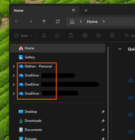Go up one folder level
The image size is (135, 140).
point(44,22)
